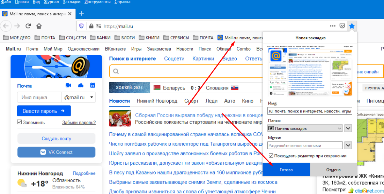384x194 pixels.
Task: Open headline about Шойгу and боевых роботов
Action: (x=186, y=154)
